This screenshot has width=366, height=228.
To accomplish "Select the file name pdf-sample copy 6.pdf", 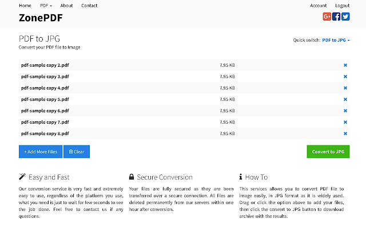I will [45, 111].
